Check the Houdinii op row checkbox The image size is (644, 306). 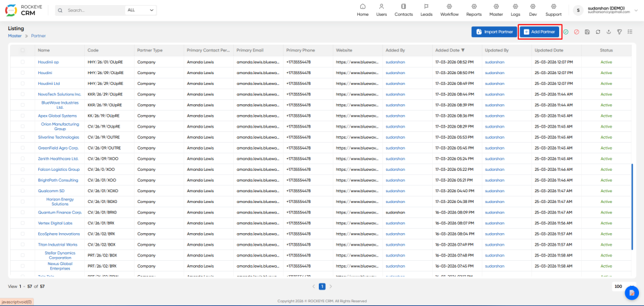click(23, 62)
